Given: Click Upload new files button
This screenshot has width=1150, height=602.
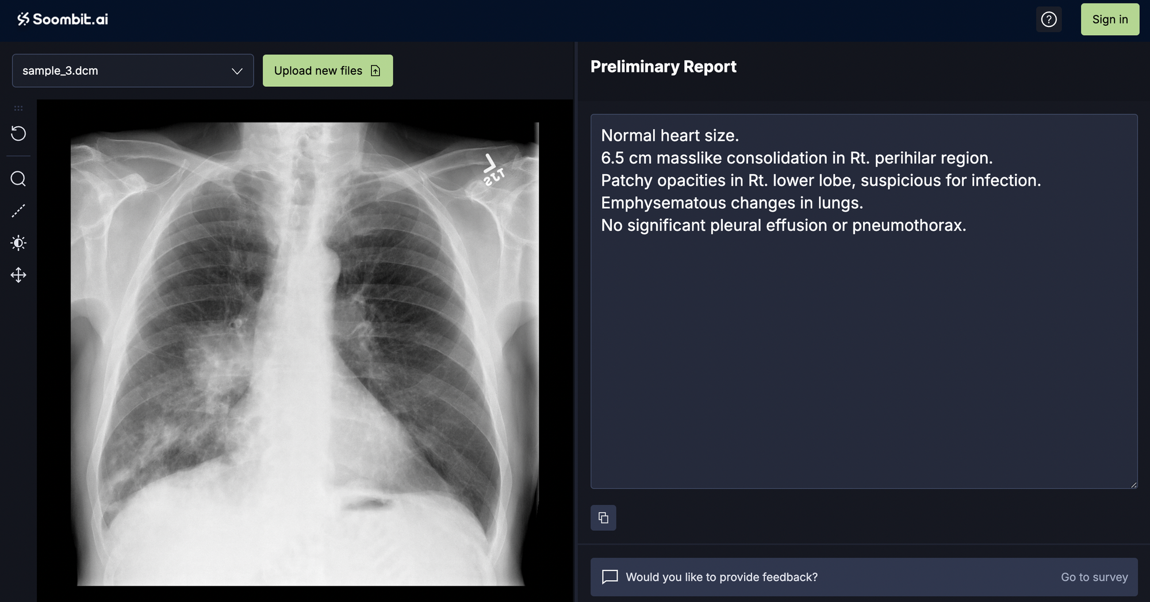Looking at the screenshot, I should [x=328, y=71].
